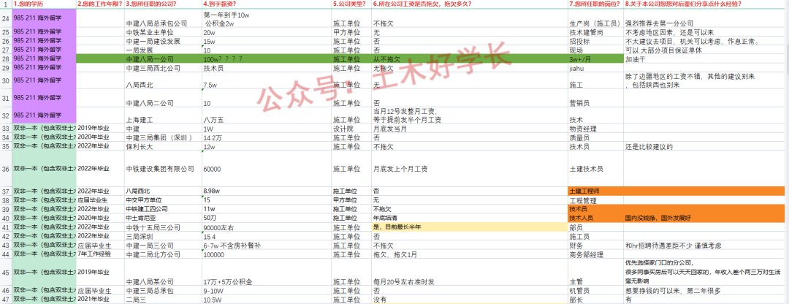Select row header number 28
This screenshot has width=789, height=304.
point(6,58)
